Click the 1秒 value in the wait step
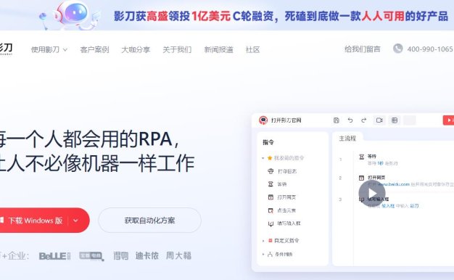 click(380, 163)
